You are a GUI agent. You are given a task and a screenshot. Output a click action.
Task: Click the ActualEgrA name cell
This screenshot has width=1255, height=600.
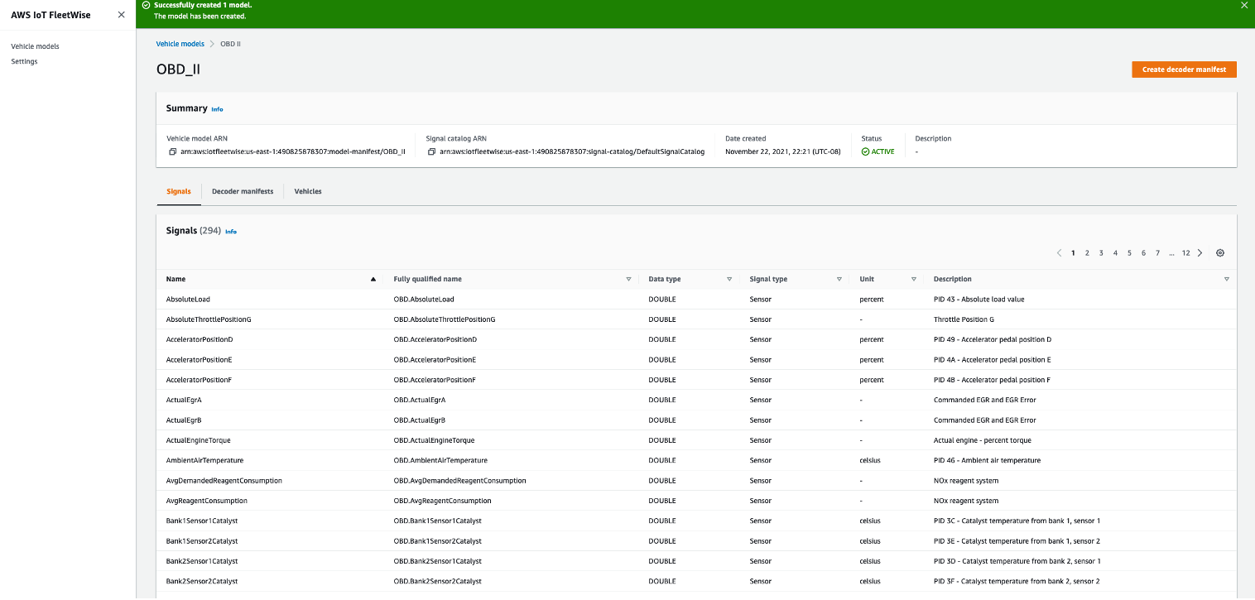tap(184, 401)
